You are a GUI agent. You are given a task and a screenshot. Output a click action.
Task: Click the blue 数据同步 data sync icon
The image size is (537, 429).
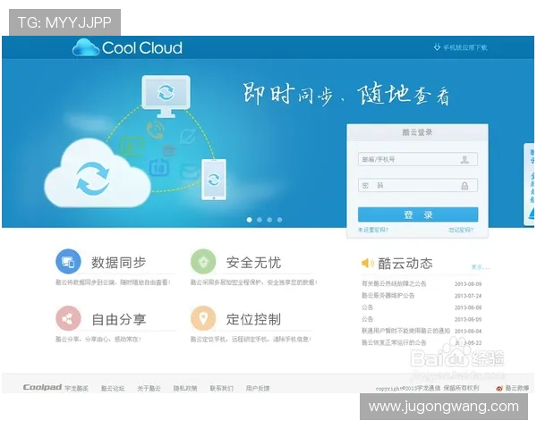(x=68, y=261)
